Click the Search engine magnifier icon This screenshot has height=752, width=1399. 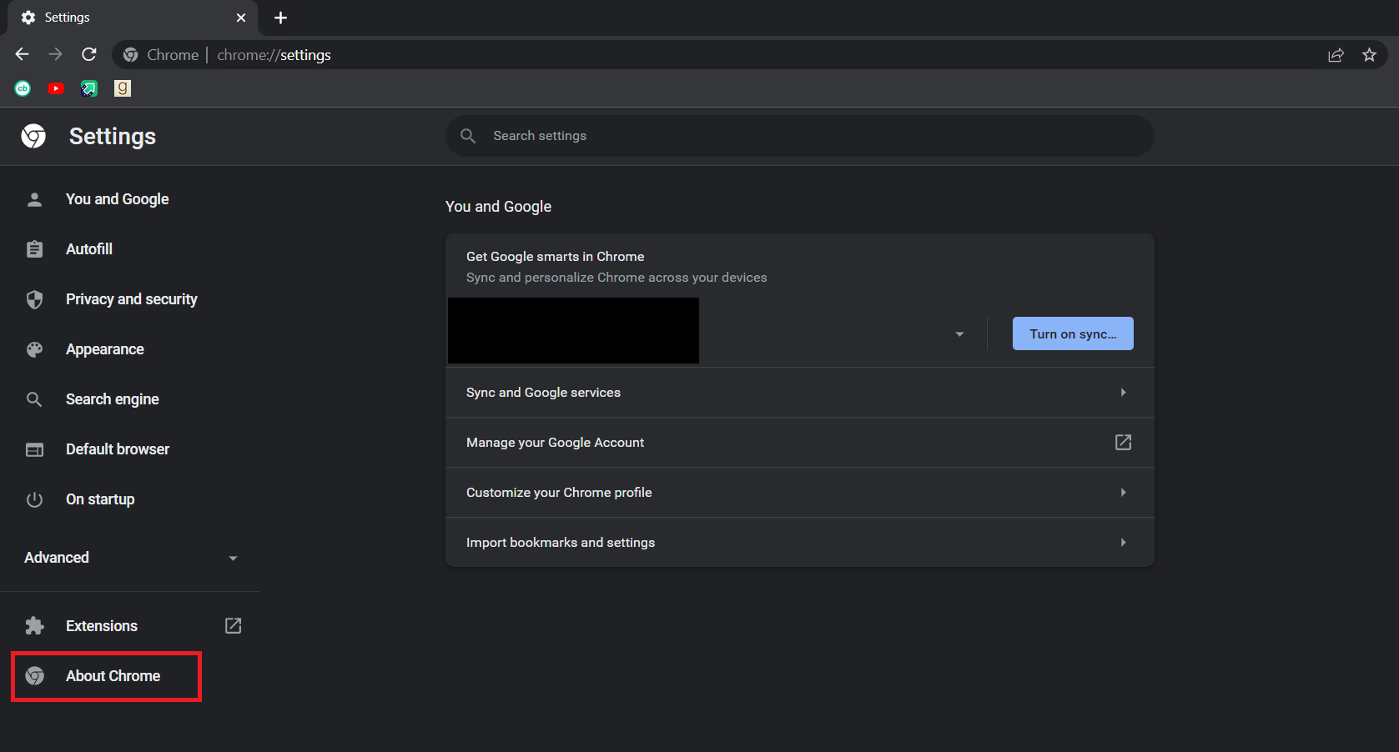coord(34,399)
